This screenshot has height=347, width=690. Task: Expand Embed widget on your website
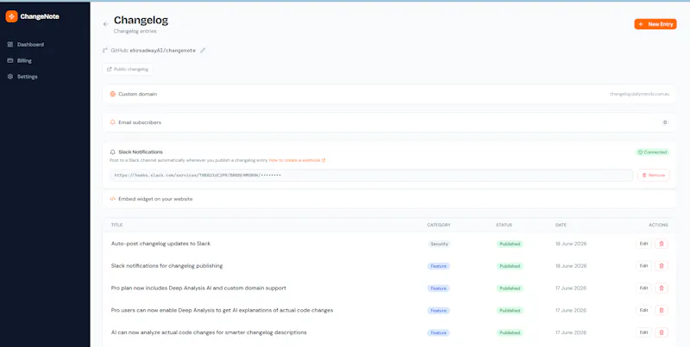pyautogui.click(x=389, y=199)
